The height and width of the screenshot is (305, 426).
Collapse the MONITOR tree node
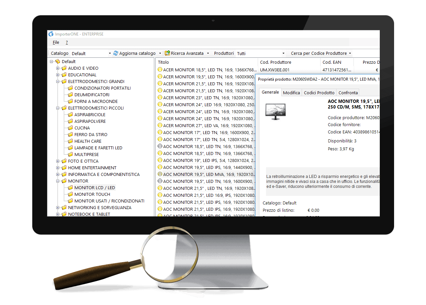tap(58, 181)
